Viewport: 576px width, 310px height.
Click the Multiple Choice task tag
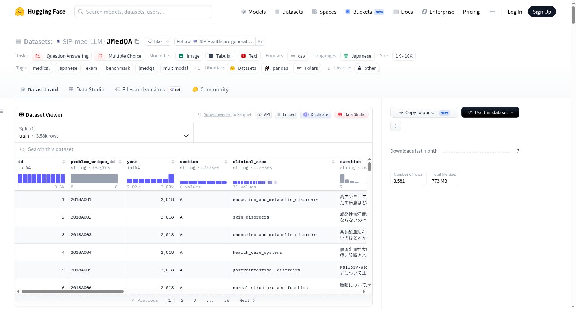tap(119, 56)
